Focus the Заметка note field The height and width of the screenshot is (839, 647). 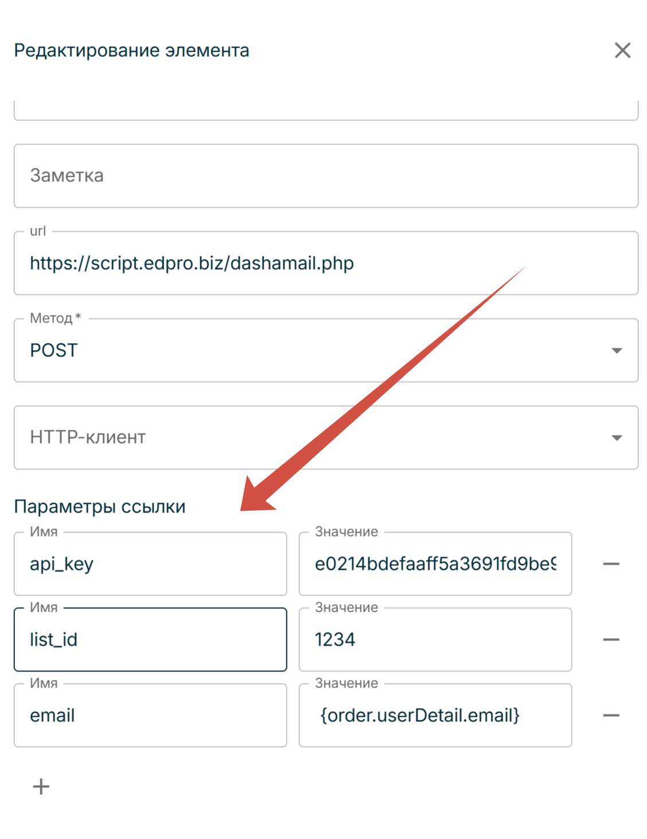coord(326,176)
